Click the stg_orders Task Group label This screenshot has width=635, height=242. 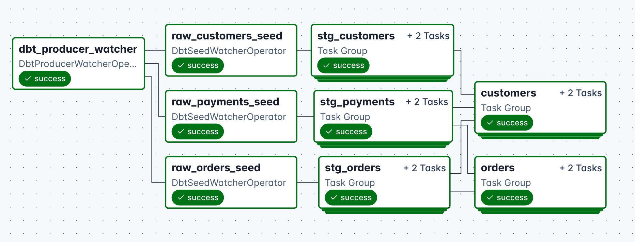pyautogui.click(x=350, y=183)
